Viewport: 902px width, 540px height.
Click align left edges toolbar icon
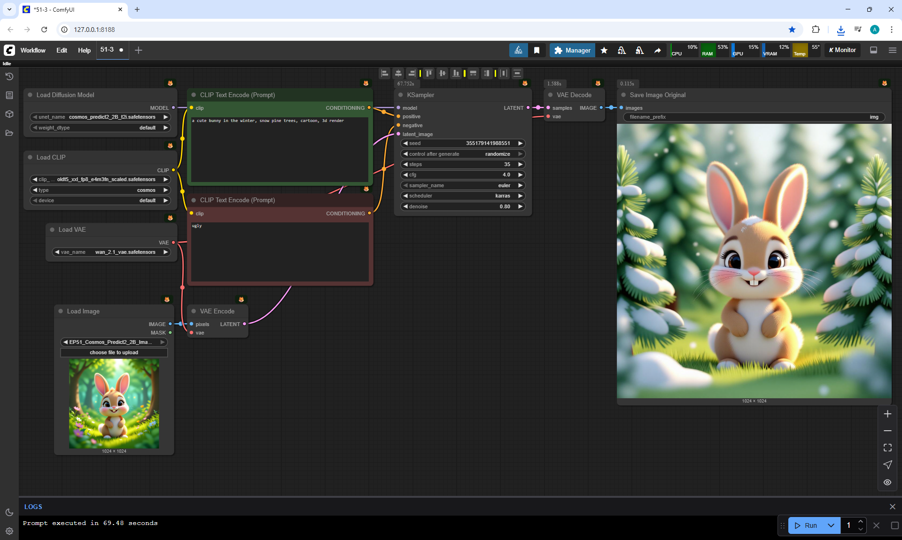385,73
